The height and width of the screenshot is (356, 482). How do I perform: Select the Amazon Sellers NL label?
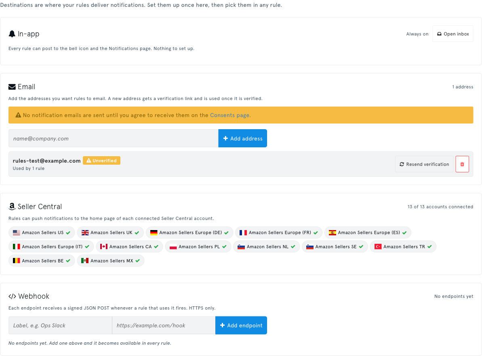click(268, 247)
